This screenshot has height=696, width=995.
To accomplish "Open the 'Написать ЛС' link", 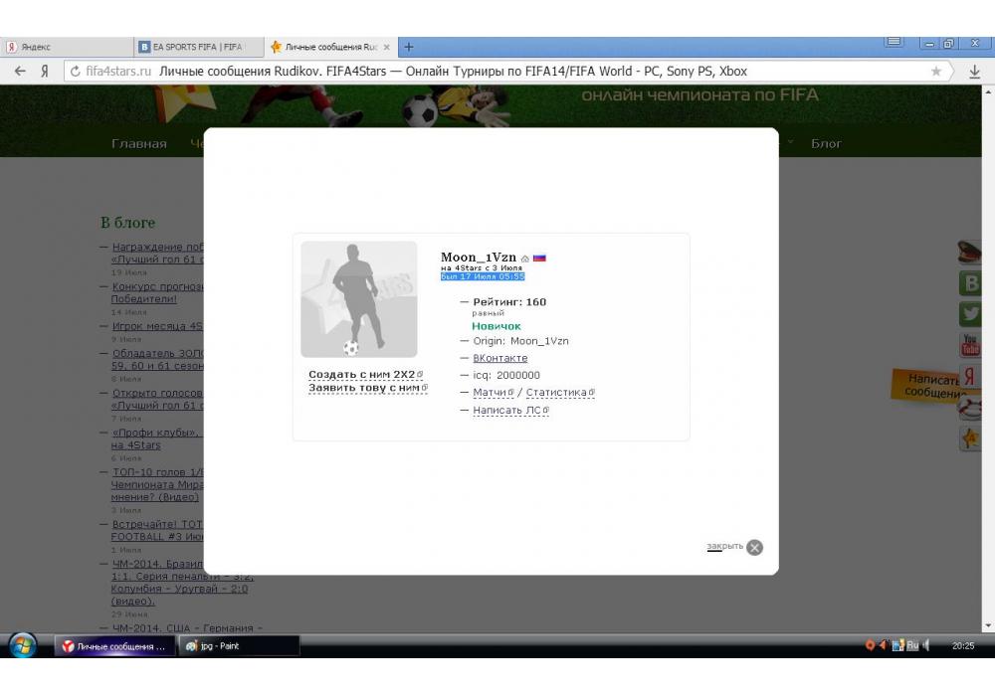I will click(x=507, y=410).
